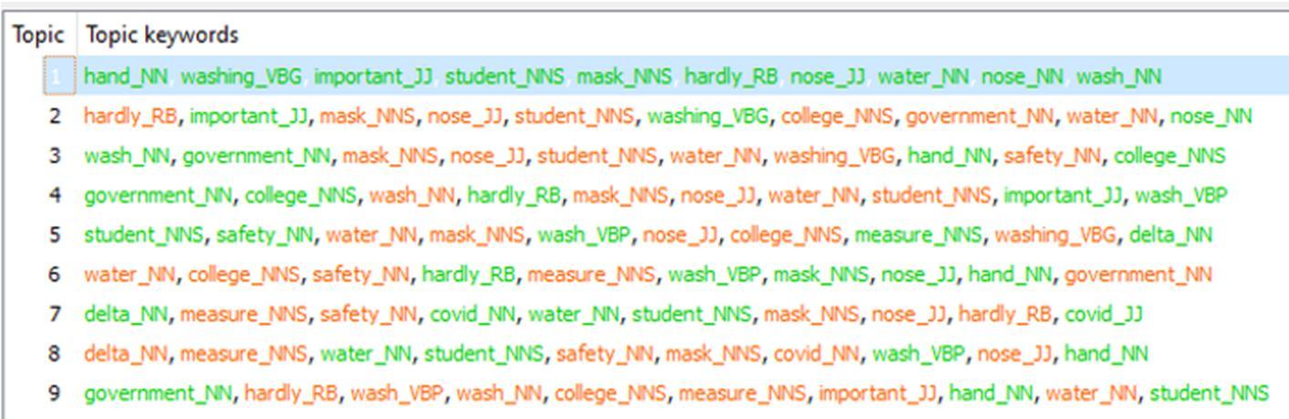Click nose_NN at end of topic 2
This screenshot has height=419, width=1289.
(1211, 117)
